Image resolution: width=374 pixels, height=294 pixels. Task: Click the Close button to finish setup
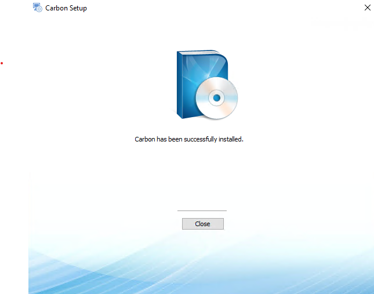tap(203, 224)
